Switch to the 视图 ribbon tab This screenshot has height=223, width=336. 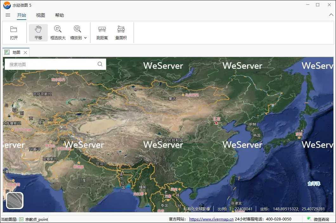41,15
